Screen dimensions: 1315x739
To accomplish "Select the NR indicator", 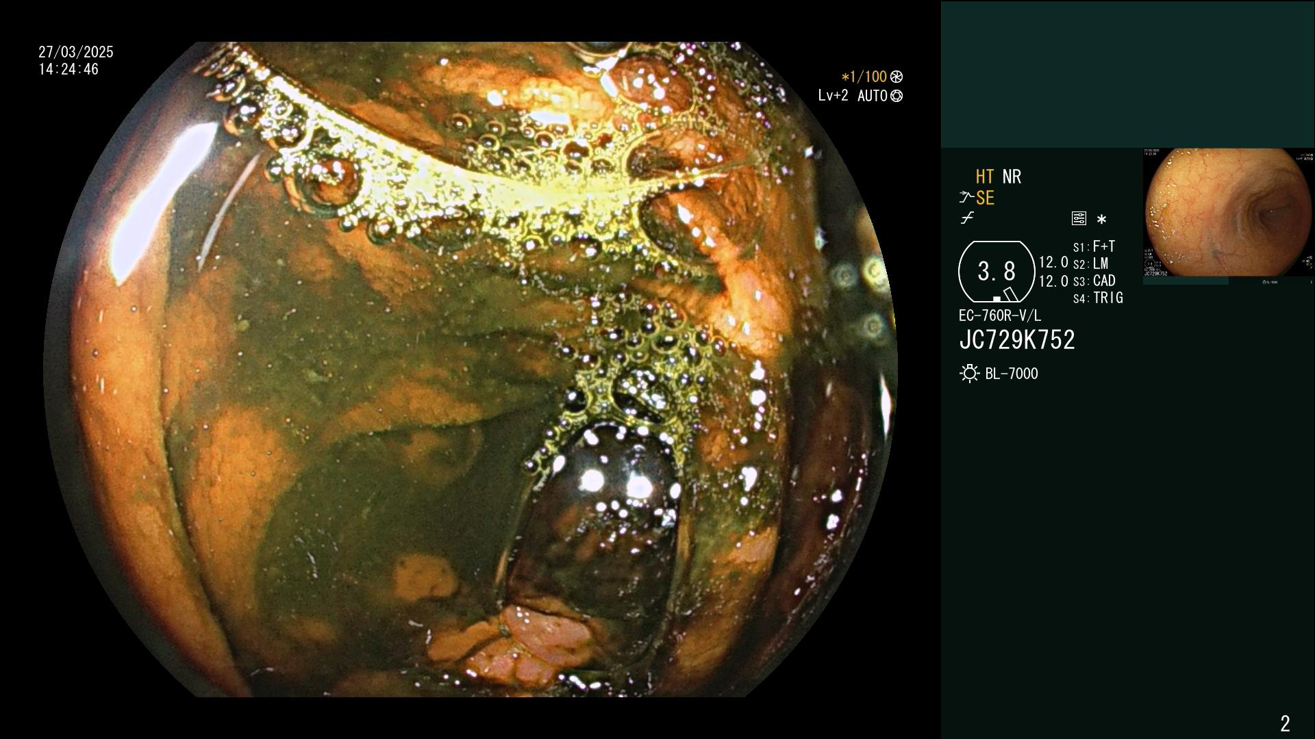I will click(1012, 177).
